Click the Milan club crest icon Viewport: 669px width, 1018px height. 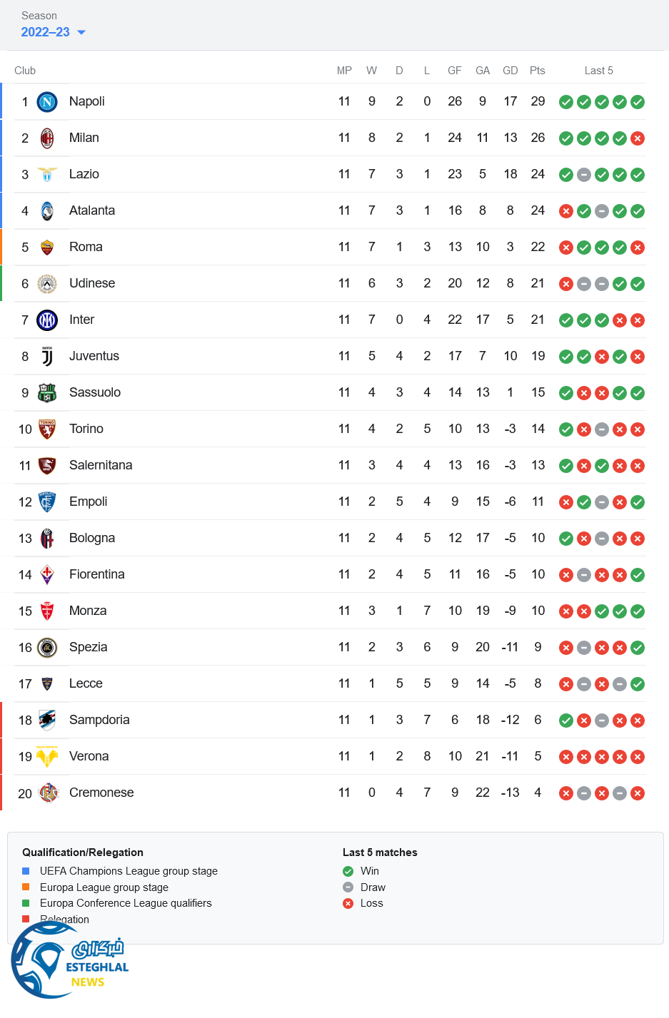point(47,138)
